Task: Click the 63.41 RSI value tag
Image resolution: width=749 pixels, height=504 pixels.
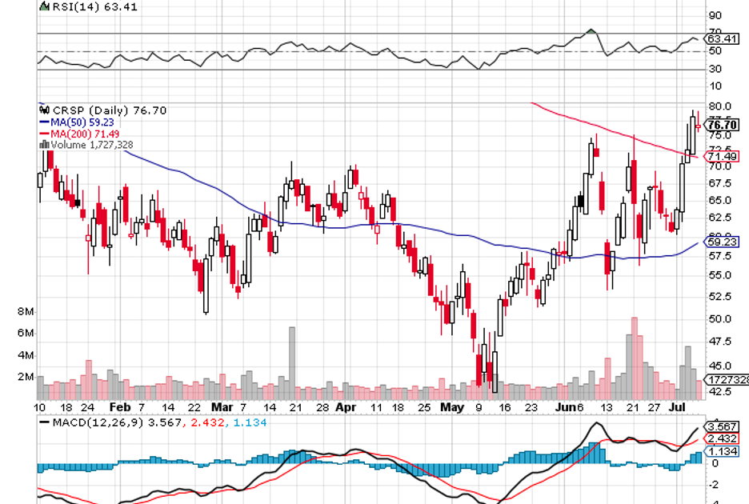Action: (723, 38)
